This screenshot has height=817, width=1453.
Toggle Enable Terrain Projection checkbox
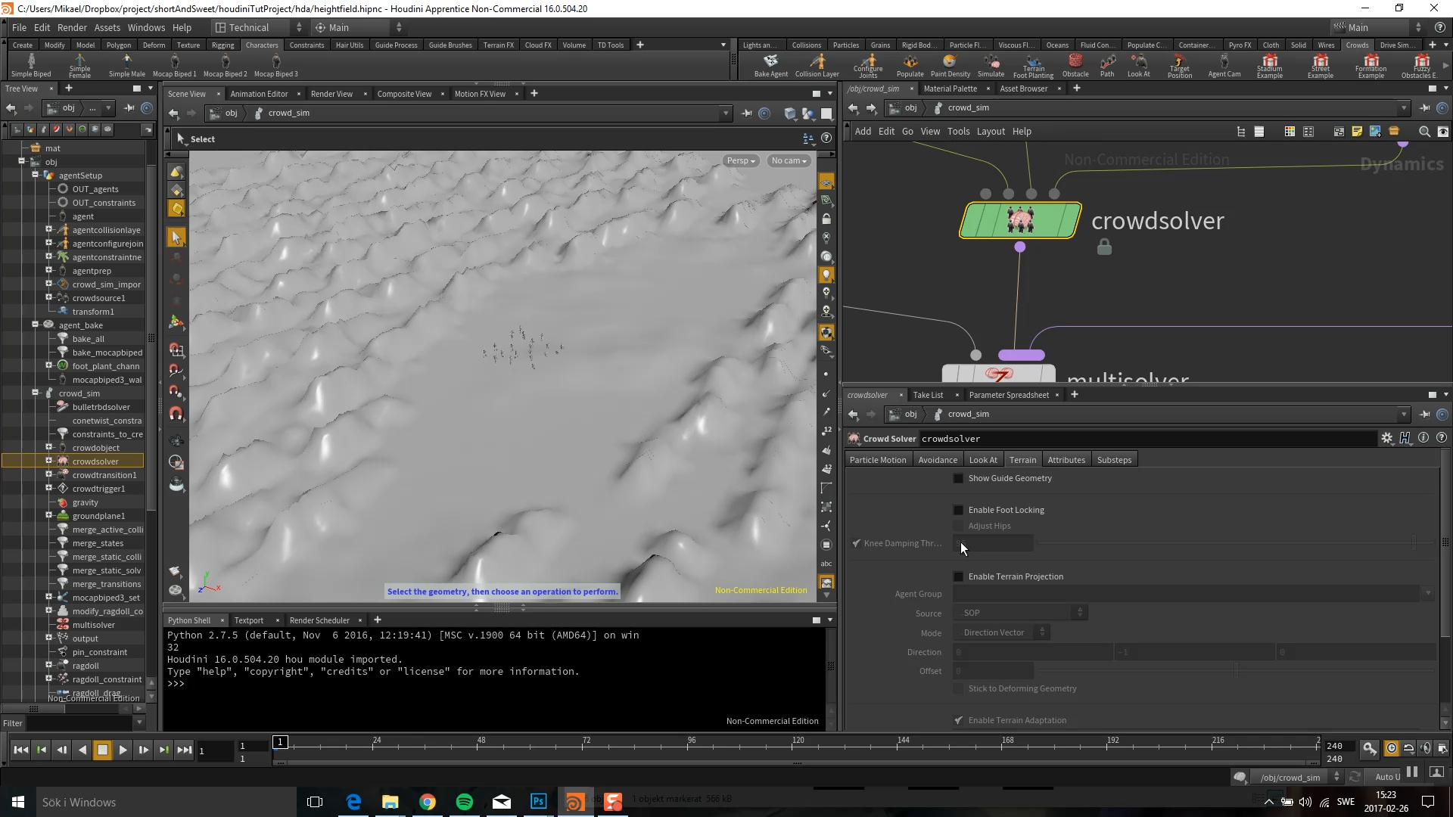pyautogui.click(x=958, y=577)
